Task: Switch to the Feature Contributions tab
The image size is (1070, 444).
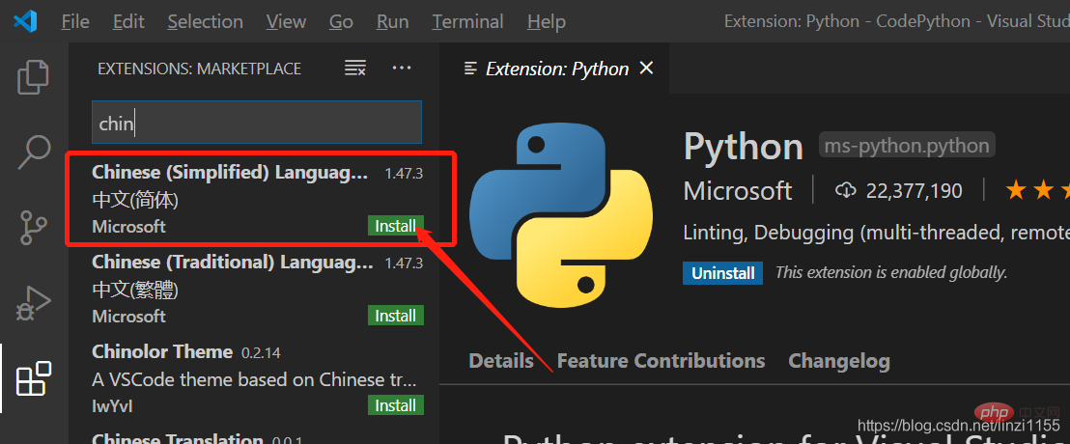Action: (x=661, y=361)
